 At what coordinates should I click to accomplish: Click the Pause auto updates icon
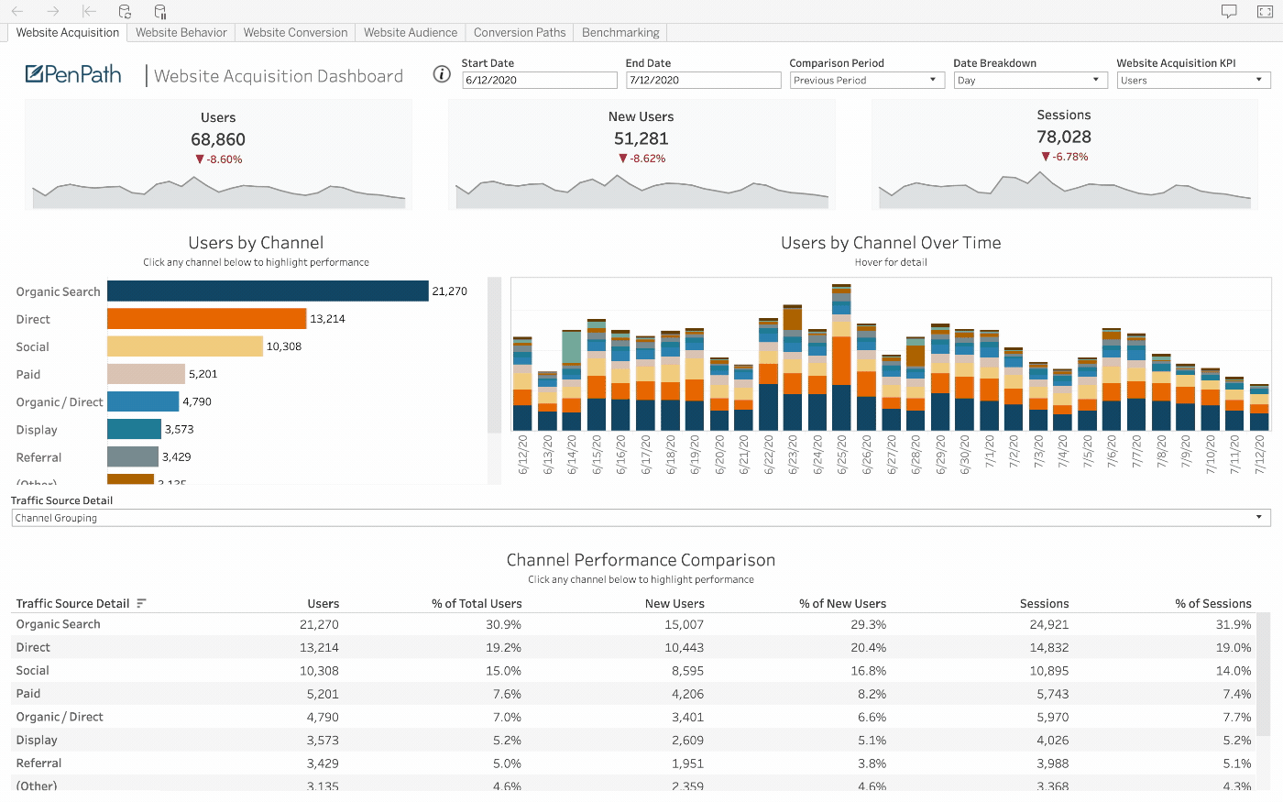click(160, 11)
